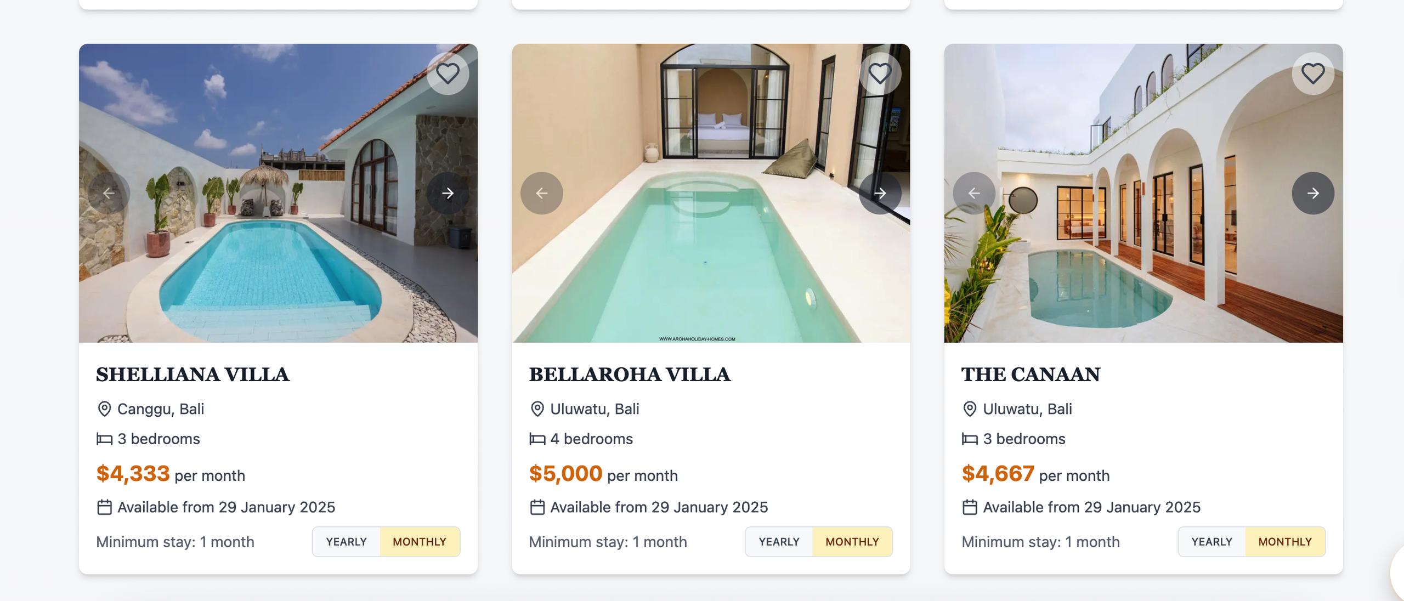
Task: Favorite Bellaroha Villa with heart icon
Action: (x=880, y=73)
